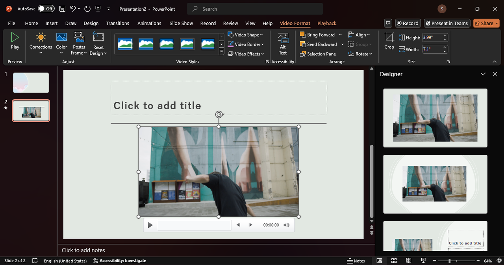
Task: Switch to Slide Sorter view icon
Action: pyautogui.click(x=394, y=261)
